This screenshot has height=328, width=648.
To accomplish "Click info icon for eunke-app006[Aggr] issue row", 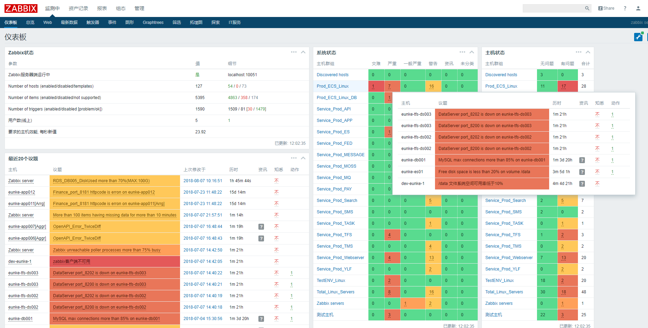I will [261, 238].
